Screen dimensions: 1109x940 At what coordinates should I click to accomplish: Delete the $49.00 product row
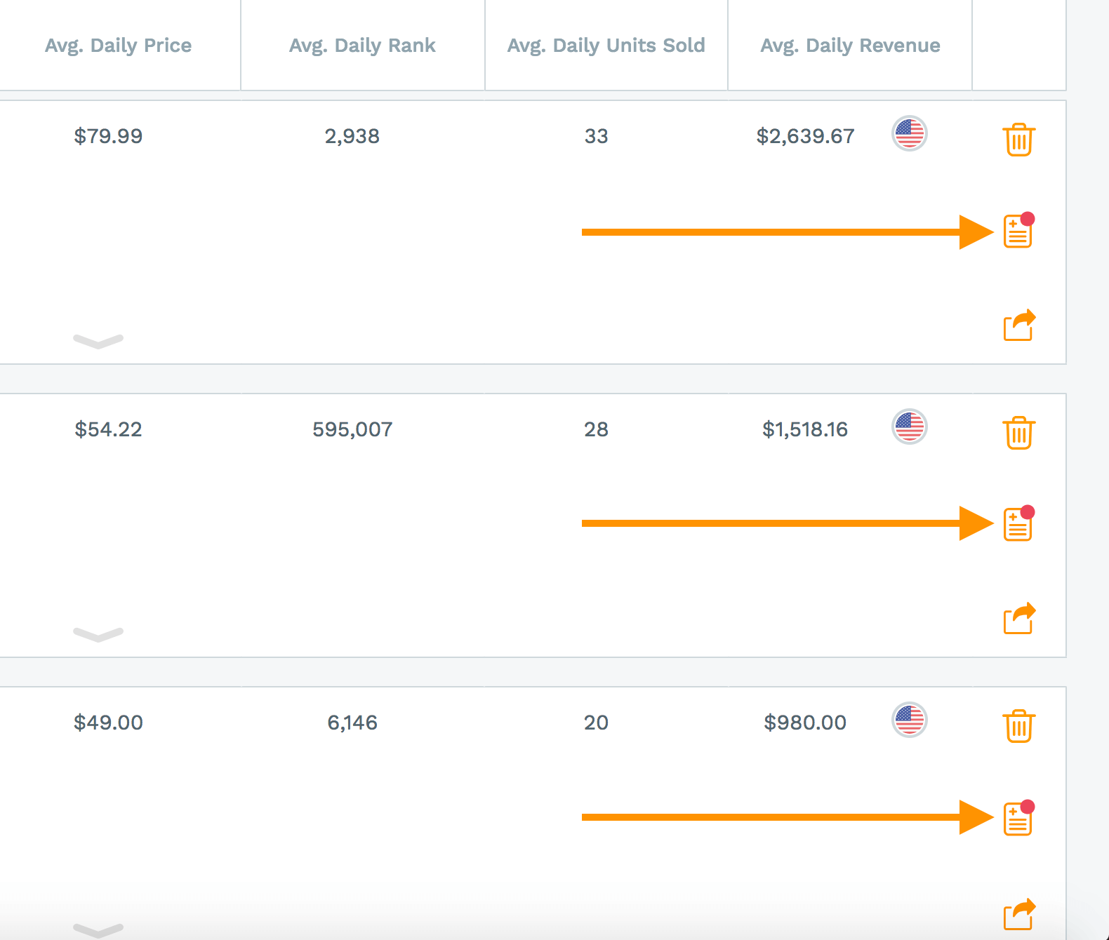click(1018, 726)
